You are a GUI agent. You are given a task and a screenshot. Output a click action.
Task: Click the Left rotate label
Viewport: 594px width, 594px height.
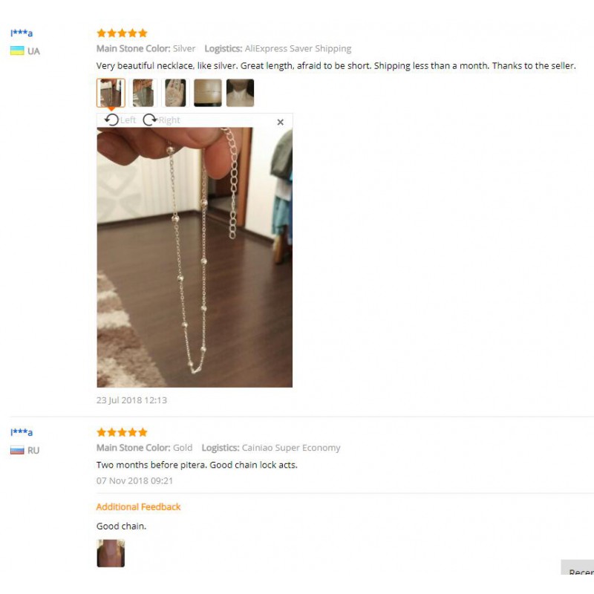click(128, 120)
